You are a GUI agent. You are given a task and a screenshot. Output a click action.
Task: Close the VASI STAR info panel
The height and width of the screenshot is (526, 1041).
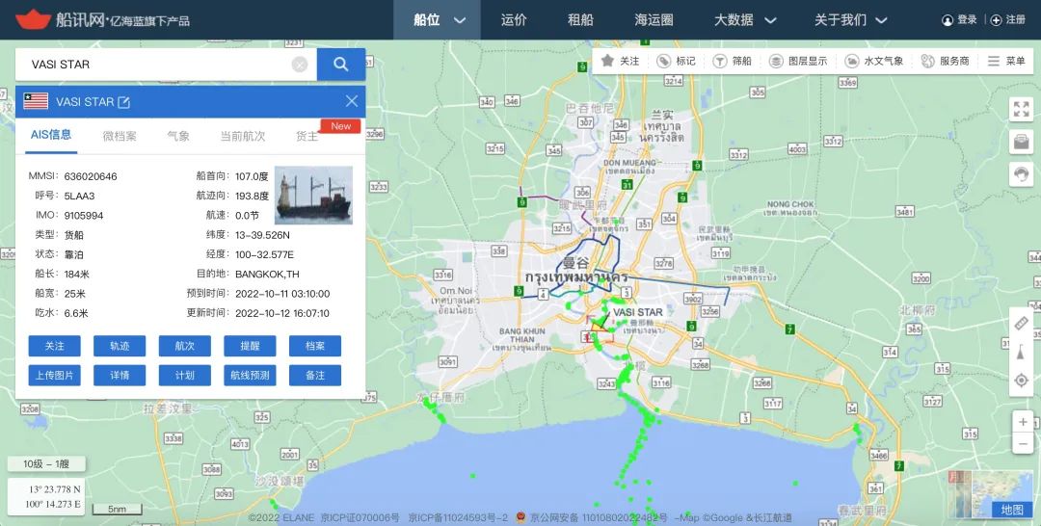[x=352, y=101]
